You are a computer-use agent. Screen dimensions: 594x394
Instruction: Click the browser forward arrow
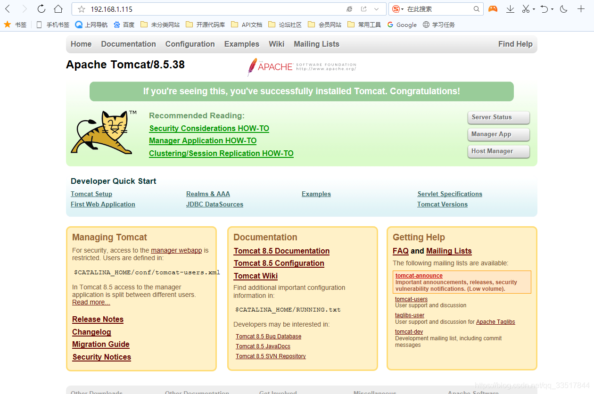click(25, 8)
